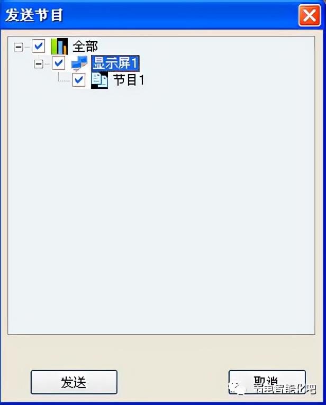326x405 pixels.
Task: Click the document pages icon for 节目1
Action: [x=99, y=80]
